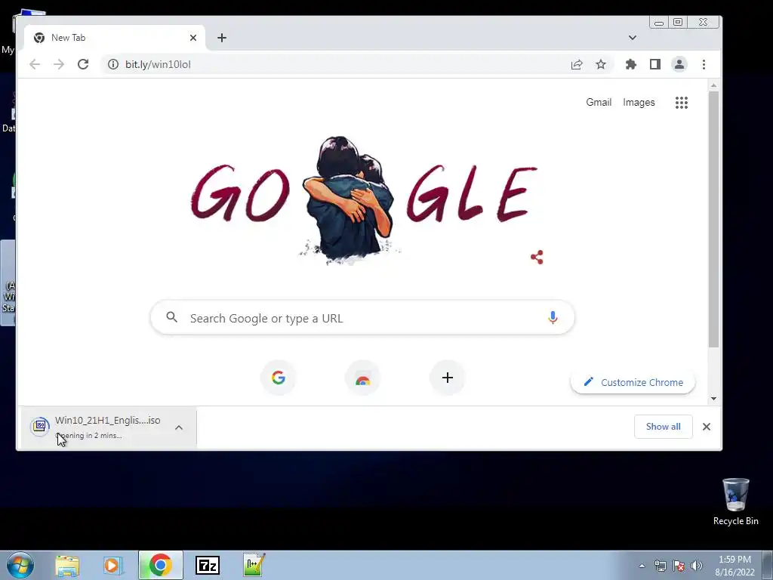Open the Chrome Web Store shortcut tile
Viewport: 773px width, 580px height.
tap(363, 378)
